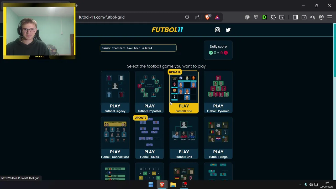Open File Explorer from taskbar
Screen dimensions: 336x189
(x=173, y=185)
